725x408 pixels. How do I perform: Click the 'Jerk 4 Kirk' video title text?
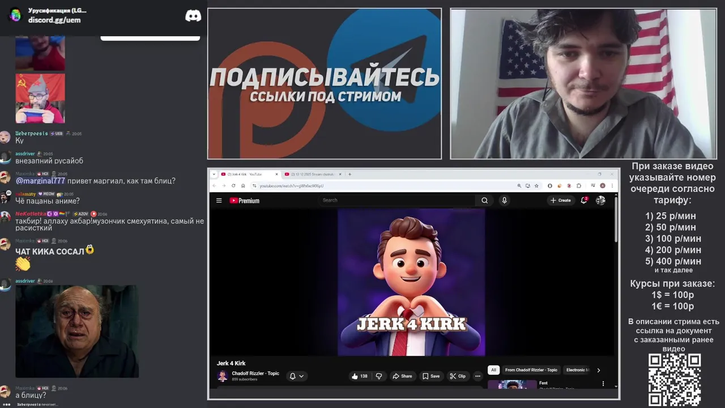231,363
